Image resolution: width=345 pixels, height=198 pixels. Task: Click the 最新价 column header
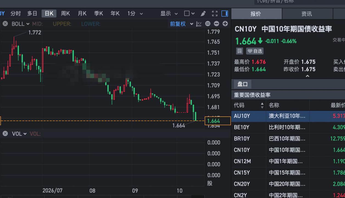[338, 105]
